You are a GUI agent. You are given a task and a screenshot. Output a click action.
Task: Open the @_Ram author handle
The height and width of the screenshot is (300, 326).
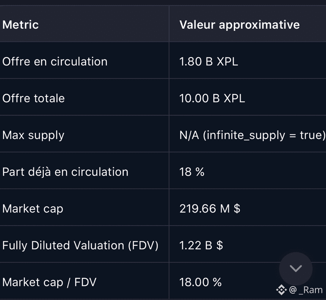(x=306, y=290)
